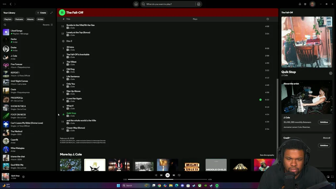Open the Friend Activity icon in top bar
This screenshot has height=189, width=336.
click(x=305, y=4)
